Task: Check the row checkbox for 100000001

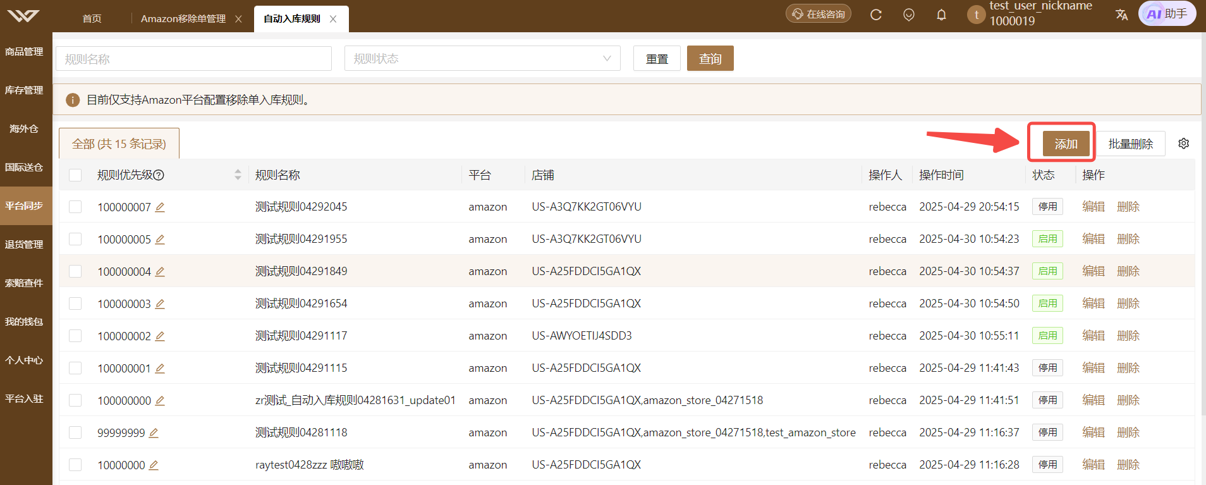Action: point(75,368)
